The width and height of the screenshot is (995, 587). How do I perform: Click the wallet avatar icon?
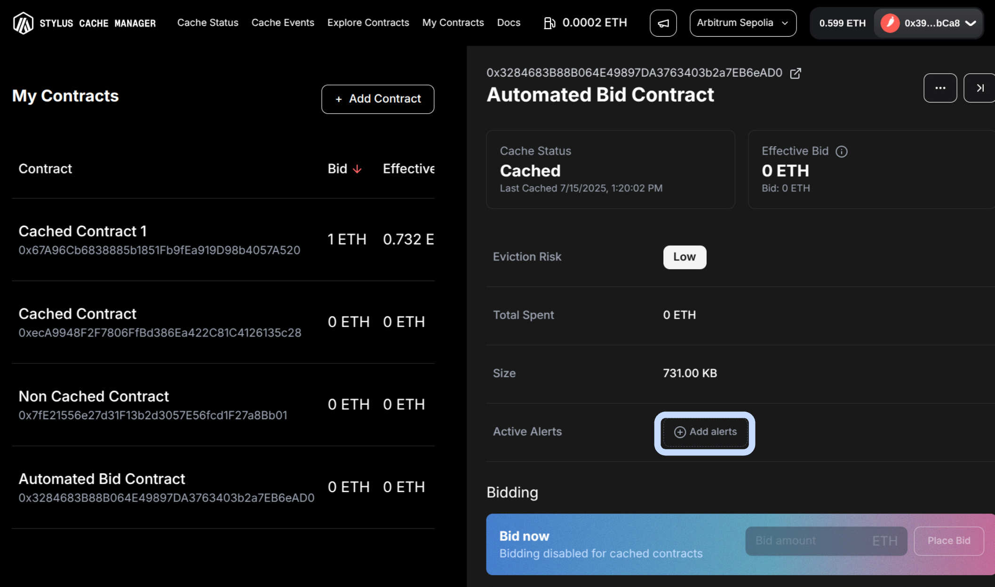(x=890, y=23)
